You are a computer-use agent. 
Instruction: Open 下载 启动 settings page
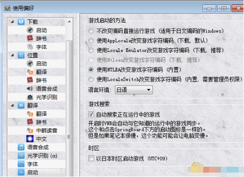[x=41, y=30]
